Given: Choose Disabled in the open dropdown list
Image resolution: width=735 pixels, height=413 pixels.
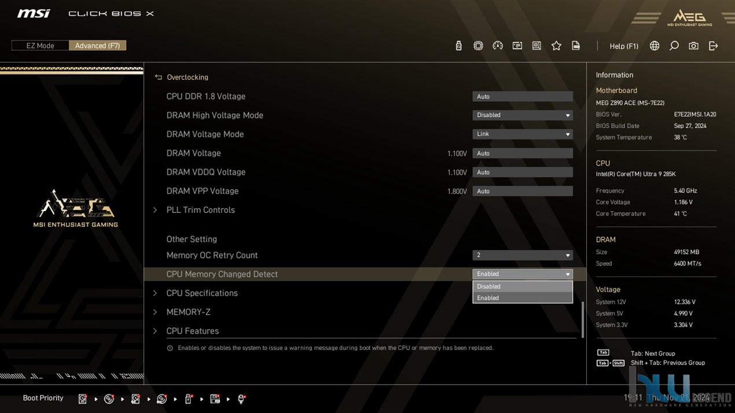Looking at the screenshot, I should 523,286.
